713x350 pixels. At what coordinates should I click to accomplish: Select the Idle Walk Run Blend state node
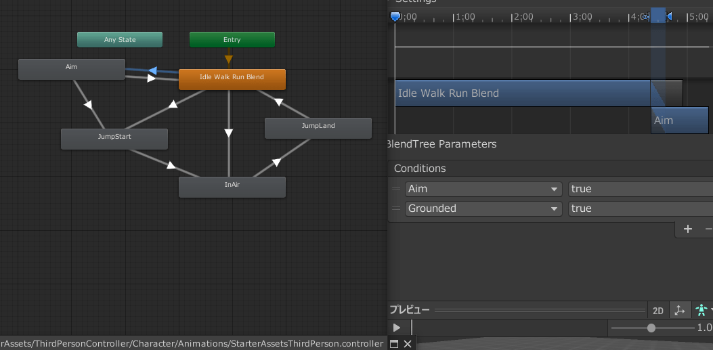pos(232,80)
